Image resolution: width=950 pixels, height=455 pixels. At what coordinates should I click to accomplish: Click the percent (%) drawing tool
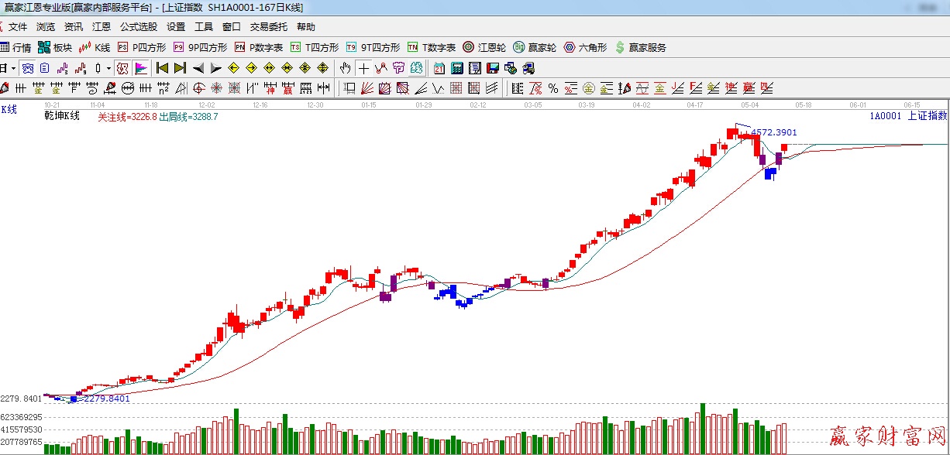click(x=552, y=88)
